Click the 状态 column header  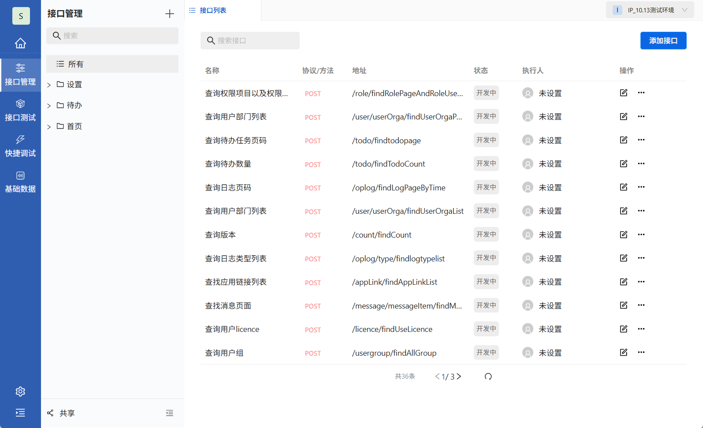[481, 71]
